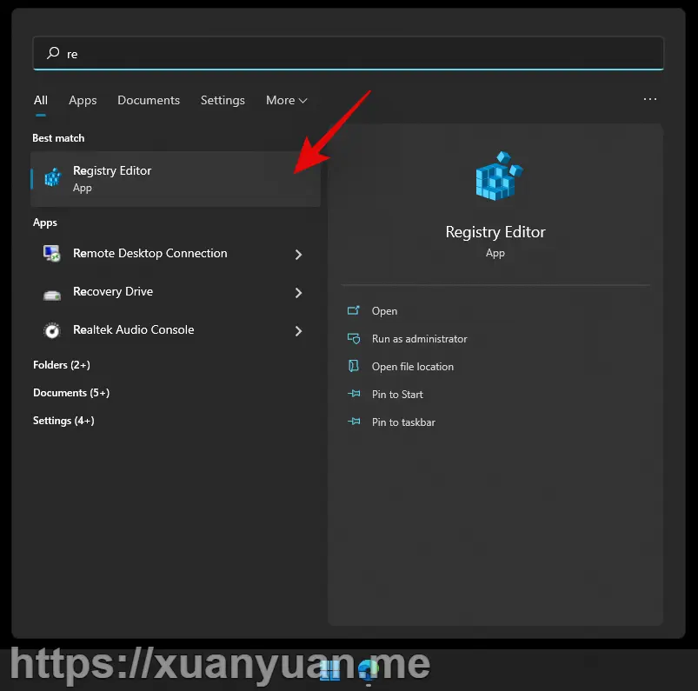
Task: Expand Recovery Drive details arrow
Action: [x=298, y=293]
